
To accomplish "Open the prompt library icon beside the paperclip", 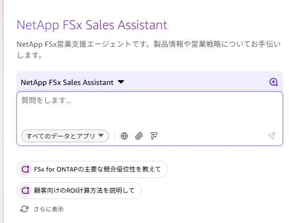I will click(154, 136).
